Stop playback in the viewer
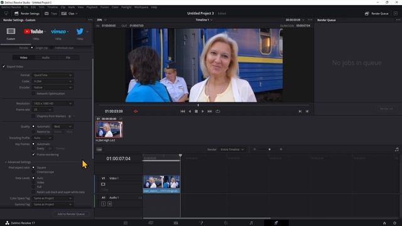Screen dimensions: 402x226 [196, 112]
